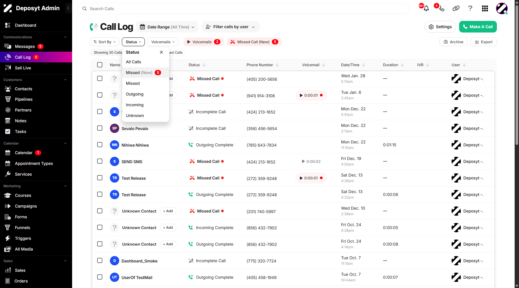Open the Date Range dropdown
The image size is (519, 288).
coord(167,27)
